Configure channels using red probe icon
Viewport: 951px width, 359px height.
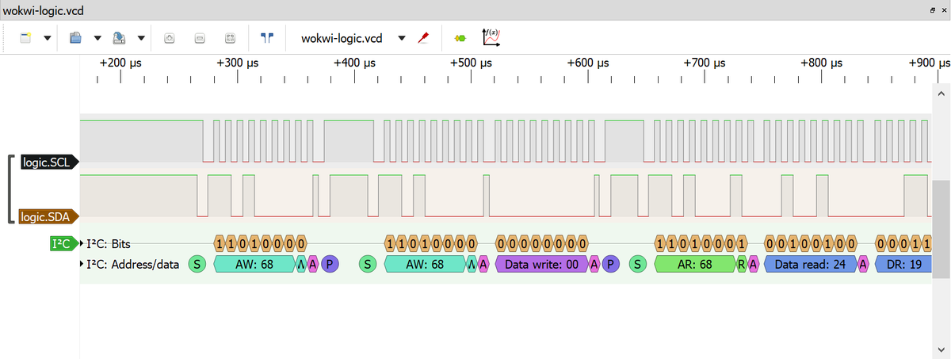pyautogui.click(x=423, y=38)
